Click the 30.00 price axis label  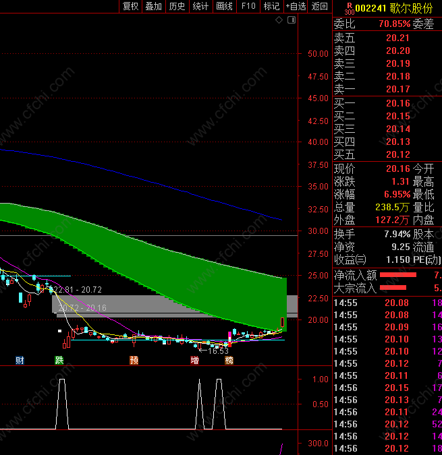(x=318, y=231)
